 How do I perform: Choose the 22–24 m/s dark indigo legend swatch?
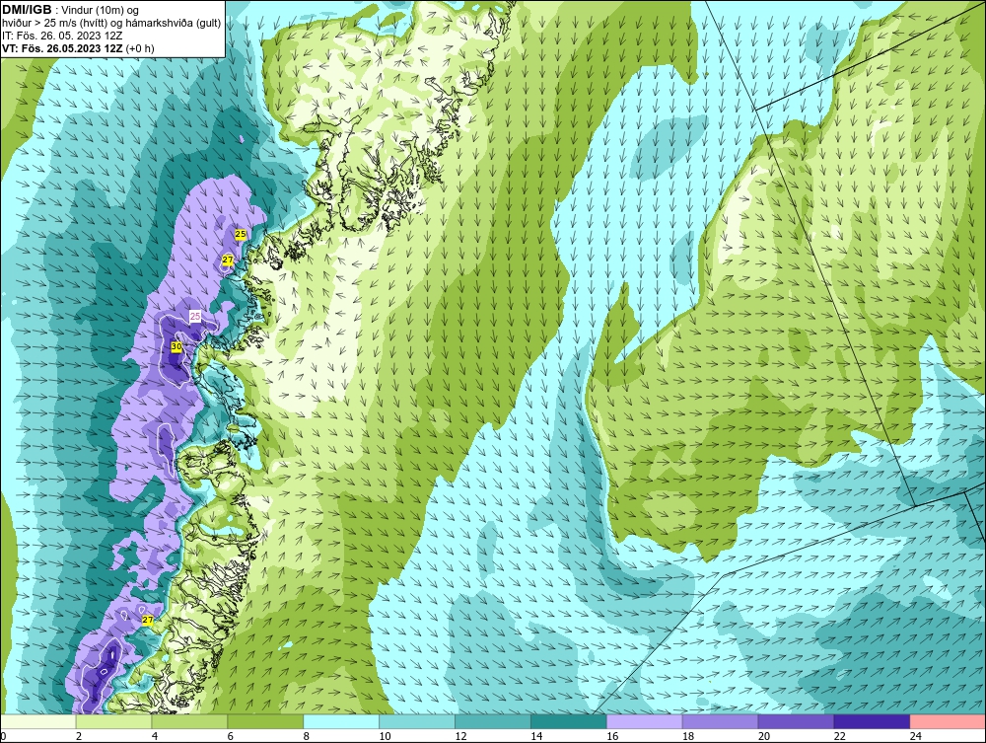872,721
